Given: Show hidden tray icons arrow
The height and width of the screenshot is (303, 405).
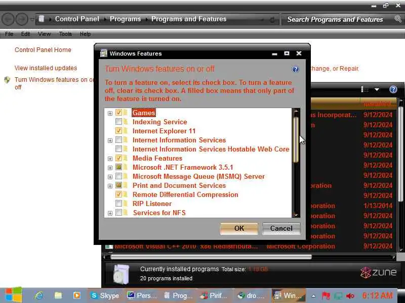Looking at the screenshot, I should point(313,296).
